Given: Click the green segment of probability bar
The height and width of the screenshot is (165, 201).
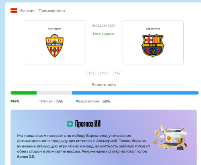Looking at the screenshot, I should click(24, 93).
